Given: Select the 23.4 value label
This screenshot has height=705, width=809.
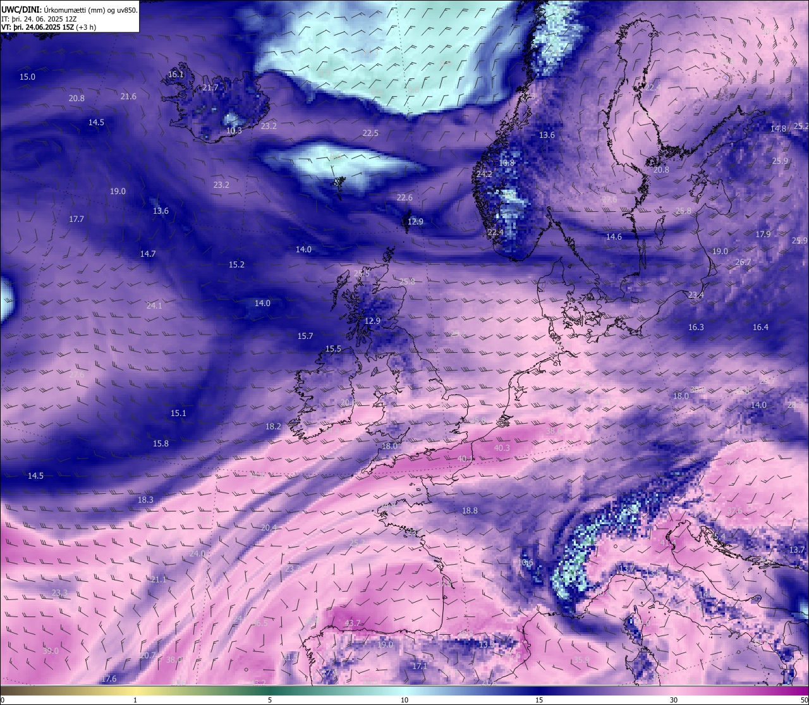Looking at the screenshot, I should (x=696, y=295).
